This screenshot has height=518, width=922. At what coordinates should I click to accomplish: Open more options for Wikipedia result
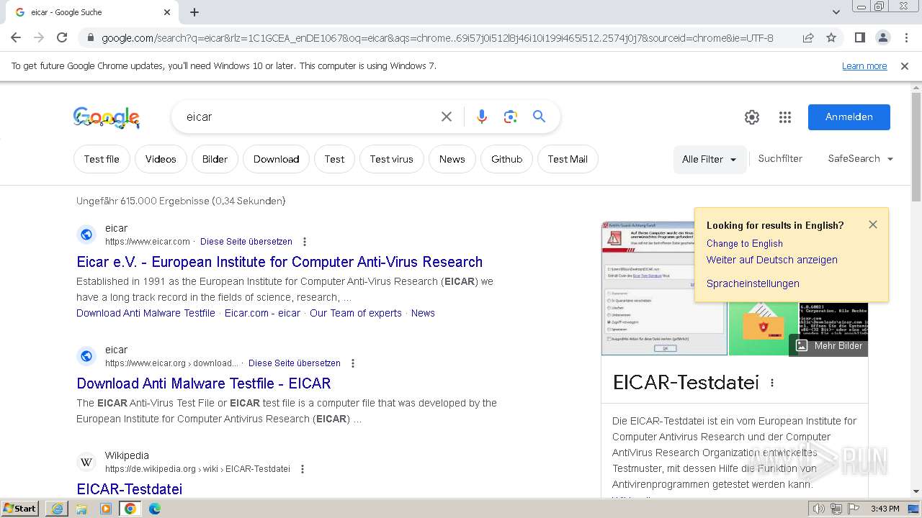pos(303,469)
